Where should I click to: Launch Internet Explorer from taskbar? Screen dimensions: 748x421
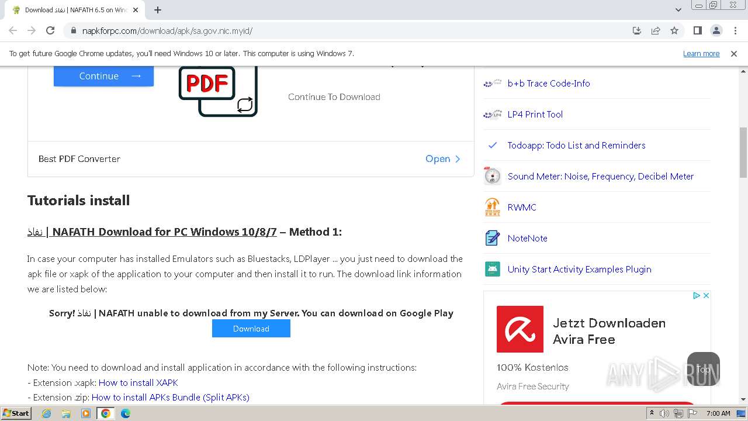tap(46, 413)
